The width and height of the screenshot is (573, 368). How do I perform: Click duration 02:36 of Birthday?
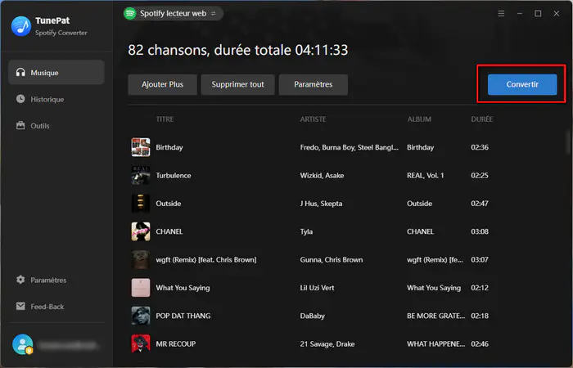(x=480, y=147)
